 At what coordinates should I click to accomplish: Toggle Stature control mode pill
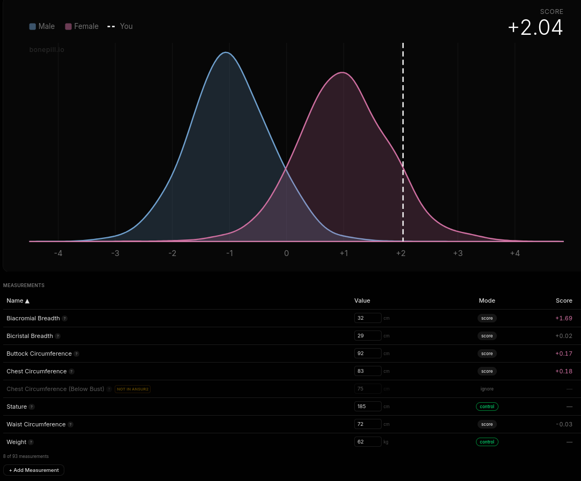coord(487,407)
